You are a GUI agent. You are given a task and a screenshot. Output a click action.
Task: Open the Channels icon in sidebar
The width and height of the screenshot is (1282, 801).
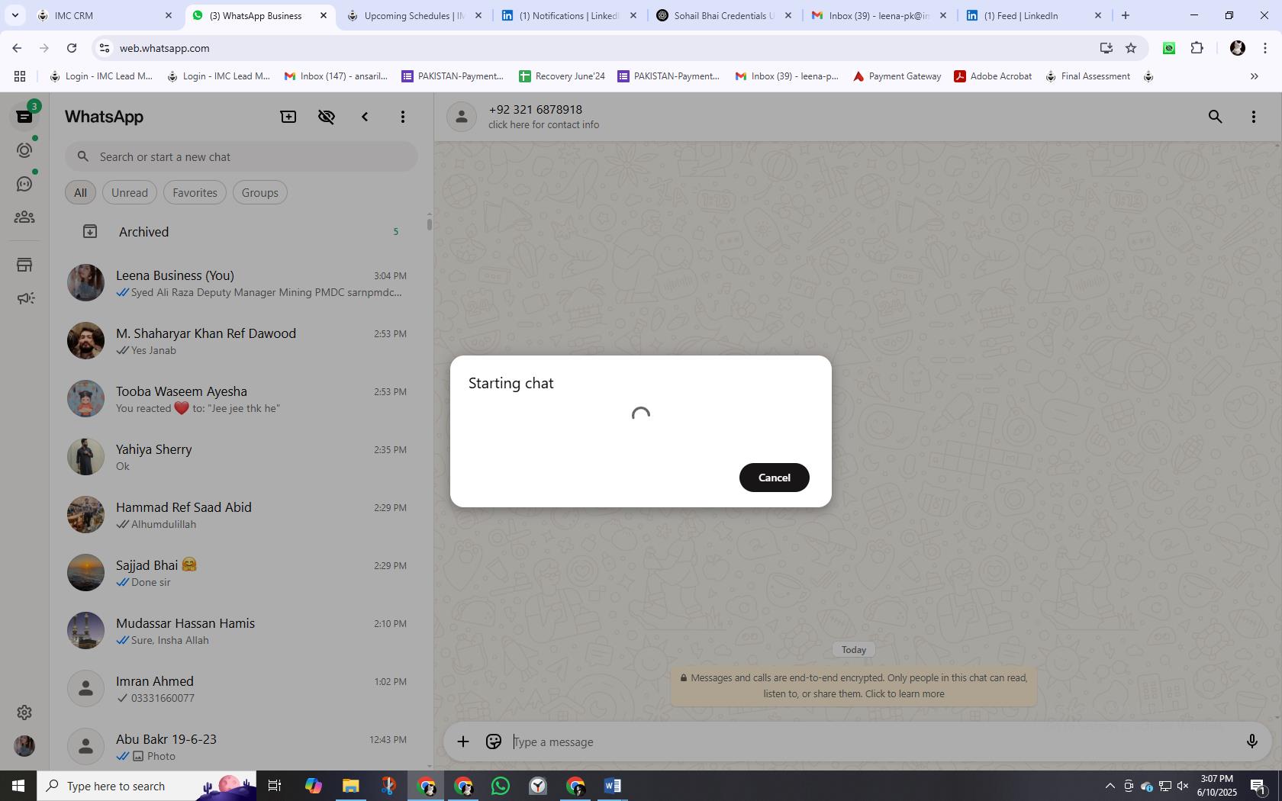(24, 184)
